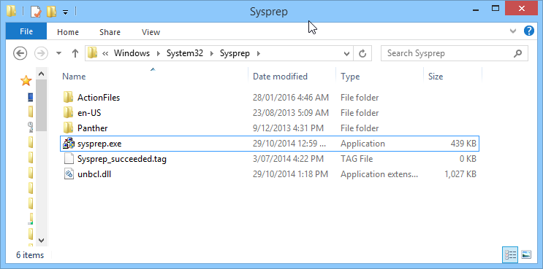Click the search magnifier icon
This screenshot has height=269, width=543.
517,53
